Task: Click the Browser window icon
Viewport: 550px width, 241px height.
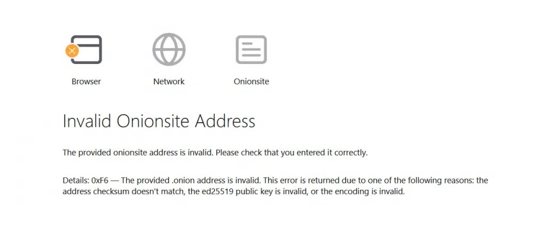Action: tap(87, 50)
